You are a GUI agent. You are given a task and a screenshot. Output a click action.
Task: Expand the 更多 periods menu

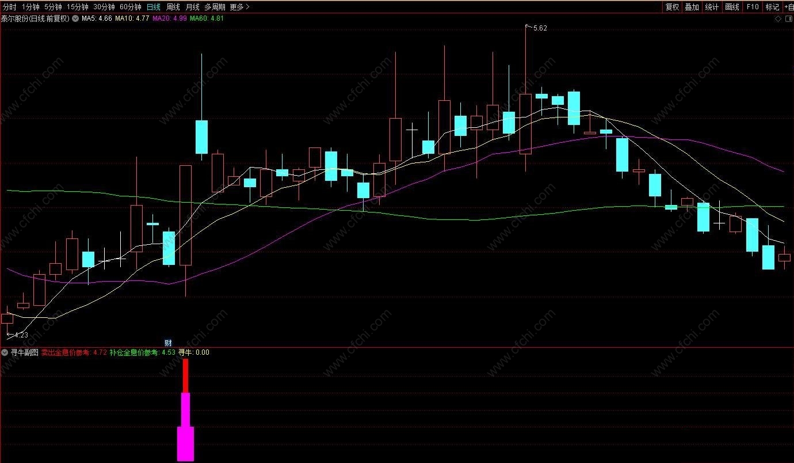[239, 7]
